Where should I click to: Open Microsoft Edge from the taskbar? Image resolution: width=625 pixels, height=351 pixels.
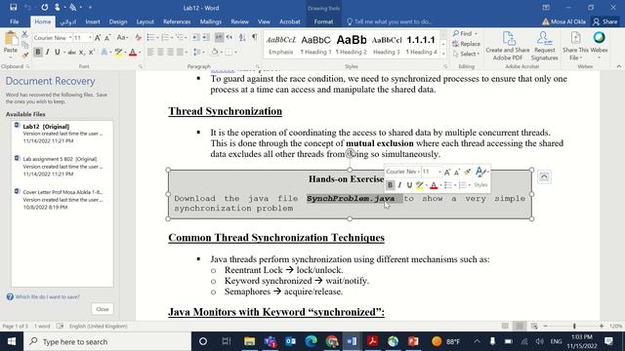click(311, 341)
